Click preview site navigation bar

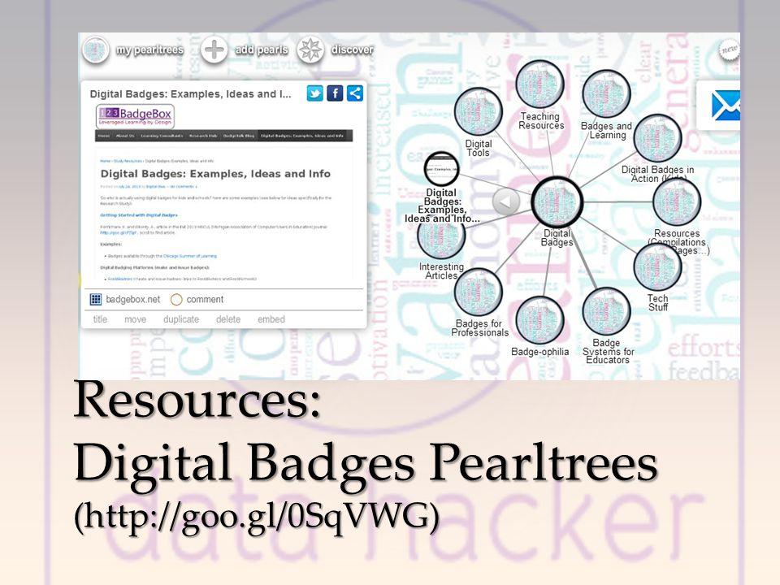click(224, 136)
